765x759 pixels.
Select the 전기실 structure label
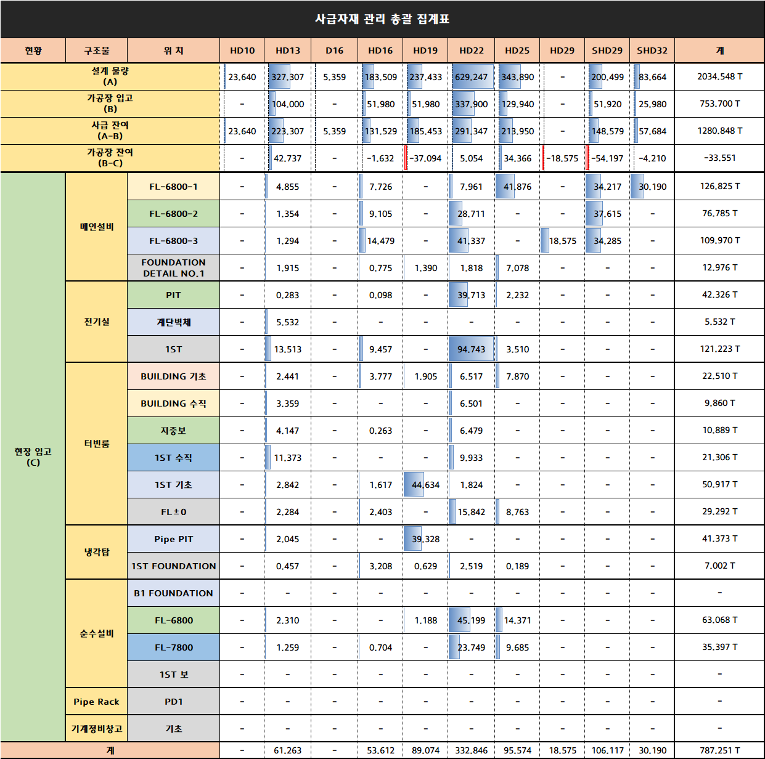[97, 322]
